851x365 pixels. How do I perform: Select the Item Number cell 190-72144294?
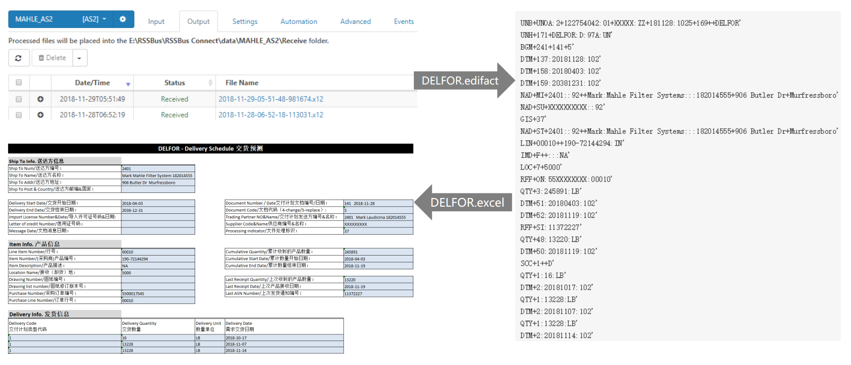[158, 259]
